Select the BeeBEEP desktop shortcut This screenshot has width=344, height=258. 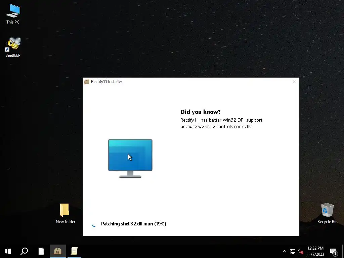point(13,47)
